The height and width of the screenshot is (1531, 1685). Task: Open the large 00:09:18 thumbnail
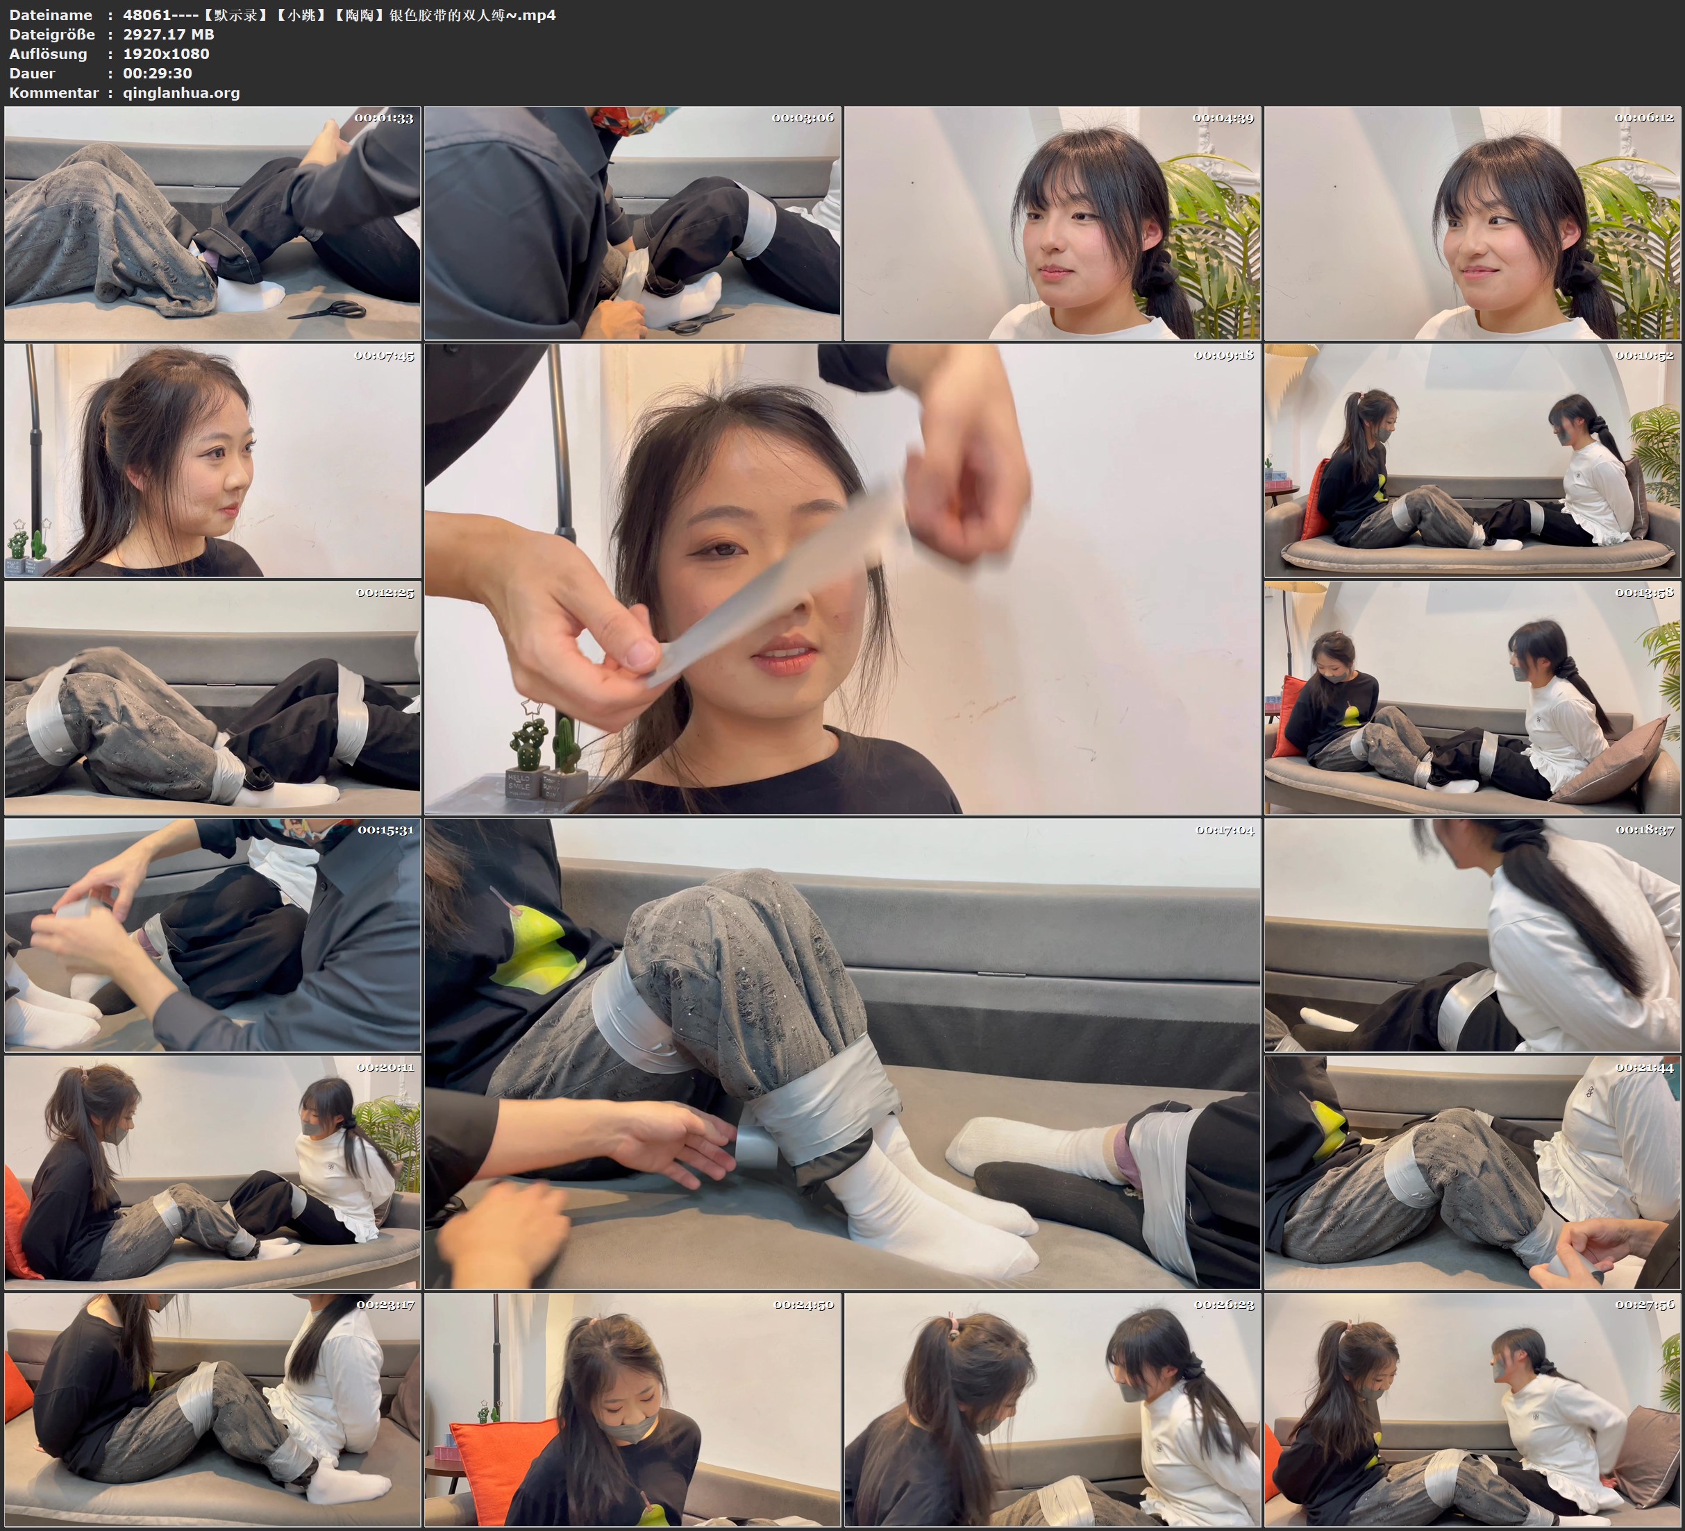point(843,579)
